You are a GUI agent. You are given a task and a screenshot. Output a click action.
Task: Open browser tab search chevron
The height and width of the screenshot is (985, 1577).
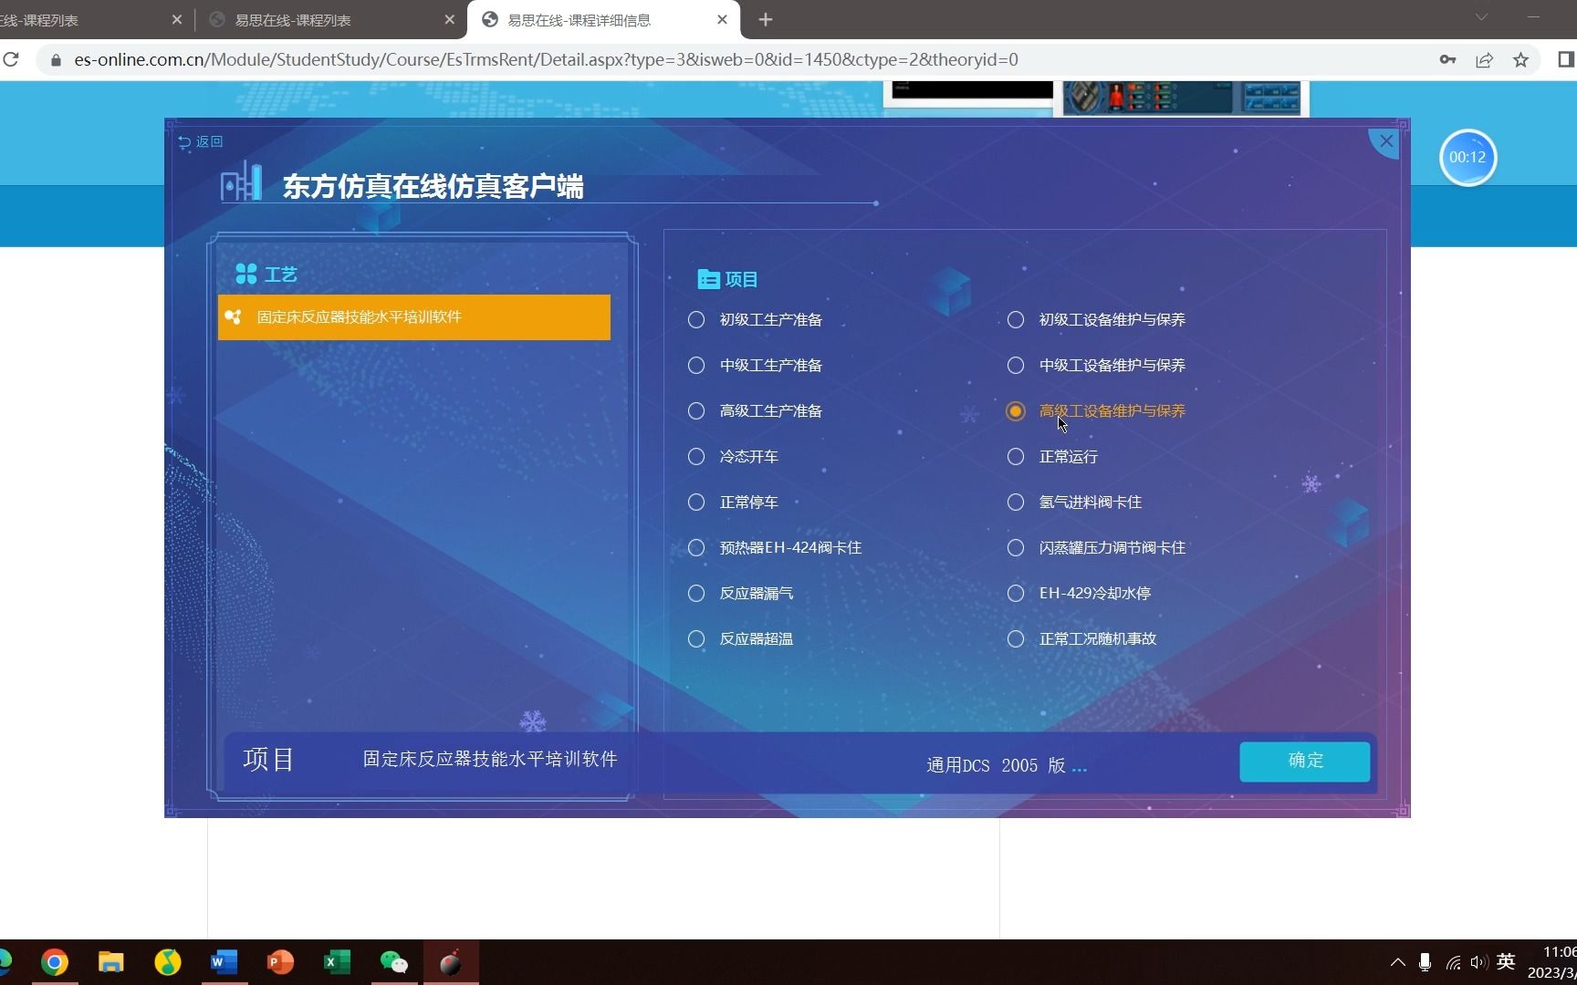tap(1481, 17)
